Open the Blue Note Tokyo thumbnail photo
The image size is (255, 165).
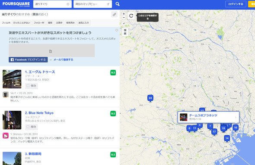(x=12, y=120)
